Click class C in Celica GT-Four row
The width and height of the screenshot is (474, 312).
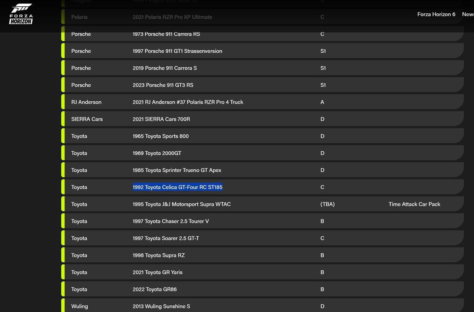pos(322,187)
